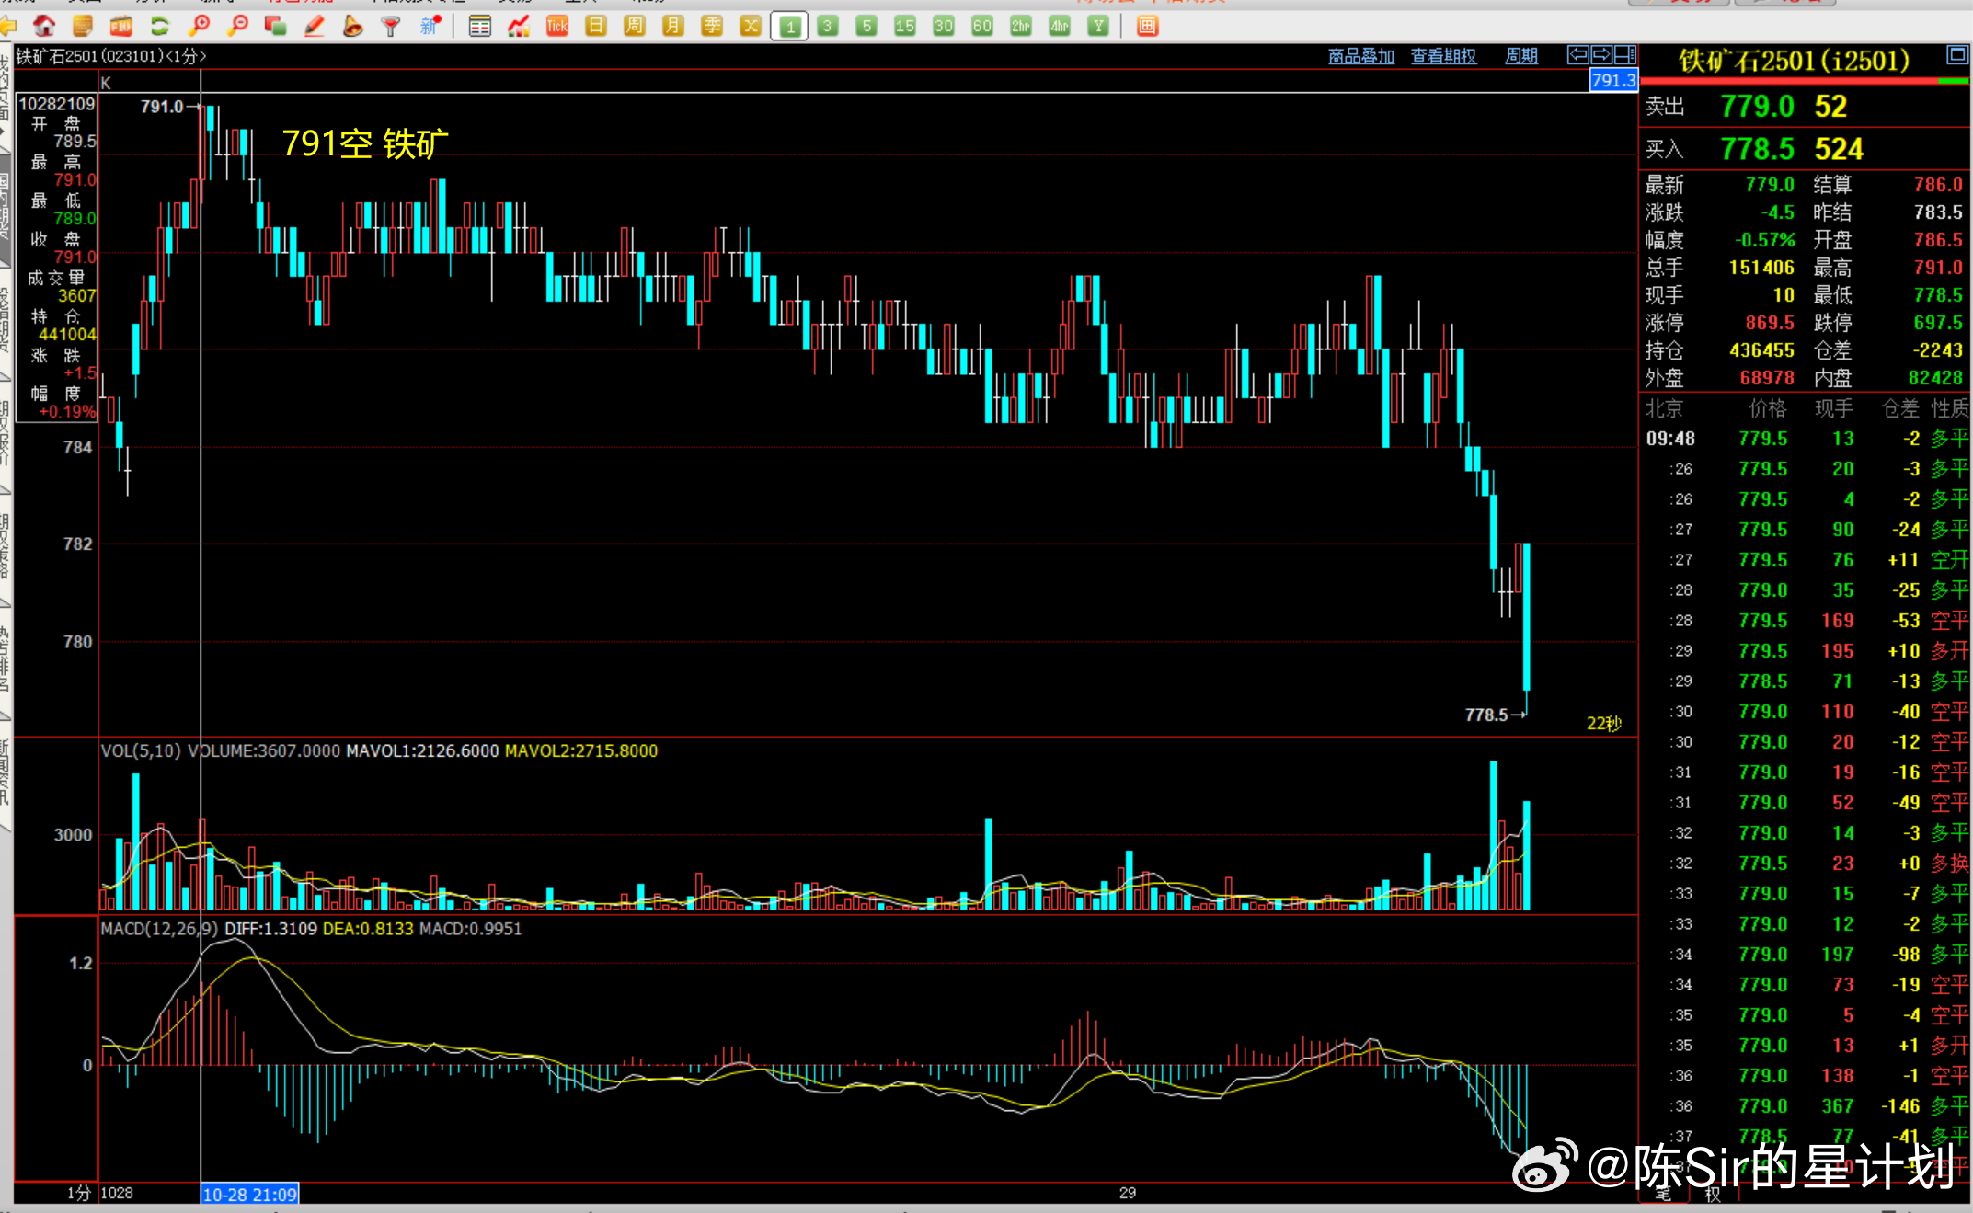Click the back arrow toolbar icon

(8, 26)
